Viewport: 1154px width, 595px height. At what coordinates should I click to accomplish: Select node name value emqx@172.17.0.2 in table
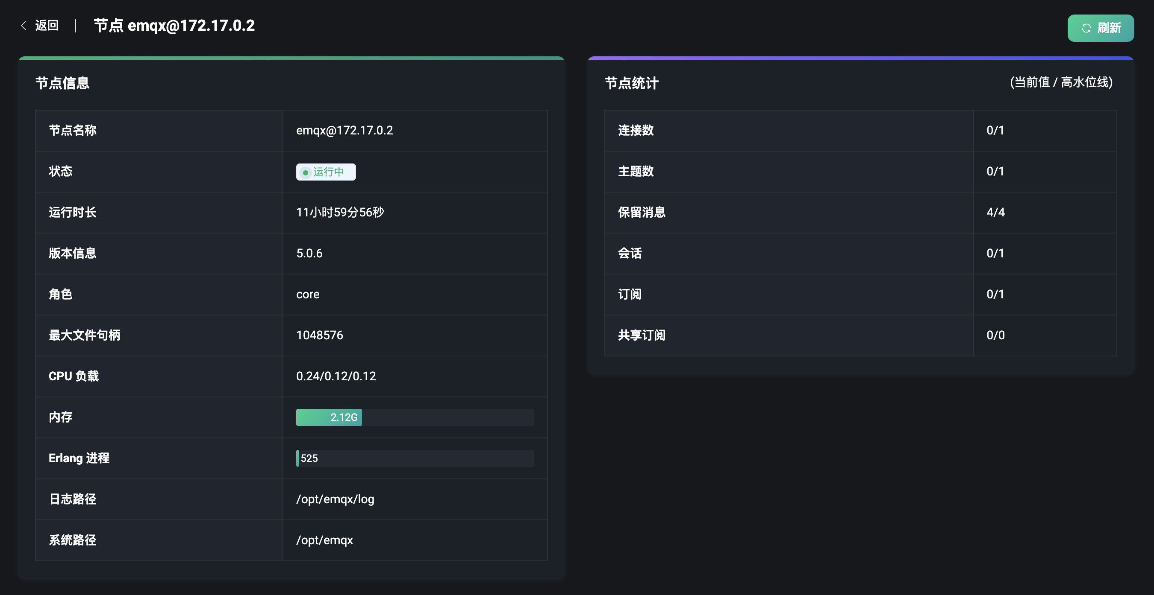pyautogui.click(x=344, y=130)
